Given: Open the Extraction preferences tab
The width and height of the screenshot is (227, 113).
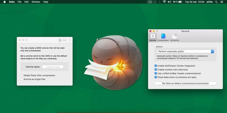Looking at the screenshot, I should [x=175, y=37].
